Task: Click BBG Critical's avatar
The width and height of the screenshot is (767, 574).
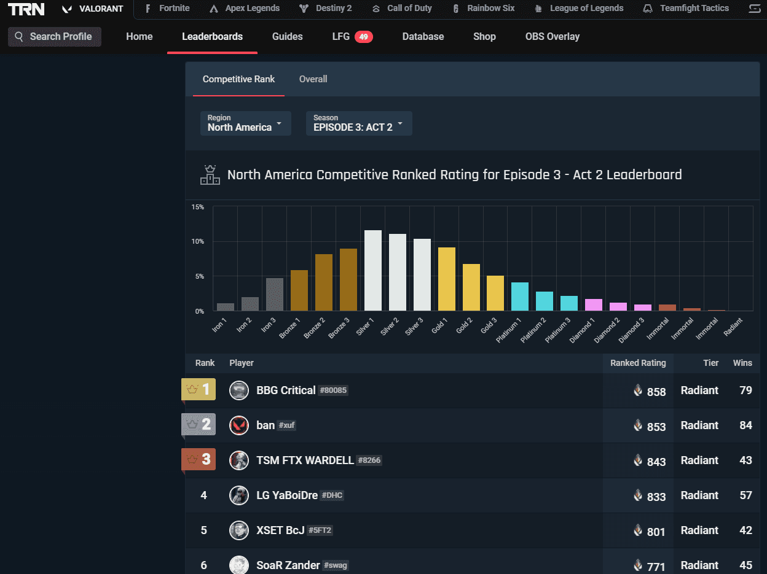Action: (x=239, y=390)
